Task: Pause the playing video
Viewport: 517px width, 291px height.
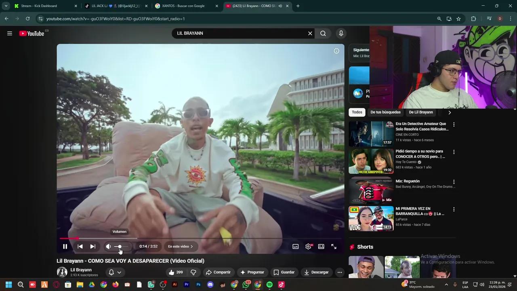Action: (65, 246)
